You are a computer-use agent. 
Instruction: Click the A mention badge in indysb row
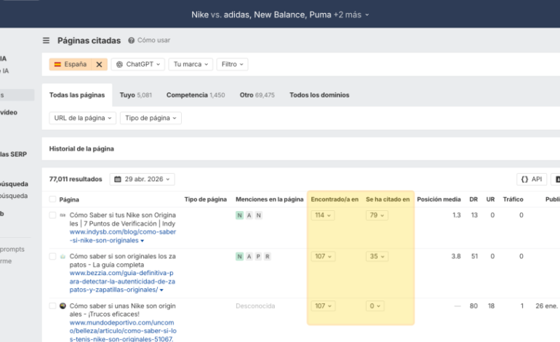pyautogui.click(x=249, y=215)
